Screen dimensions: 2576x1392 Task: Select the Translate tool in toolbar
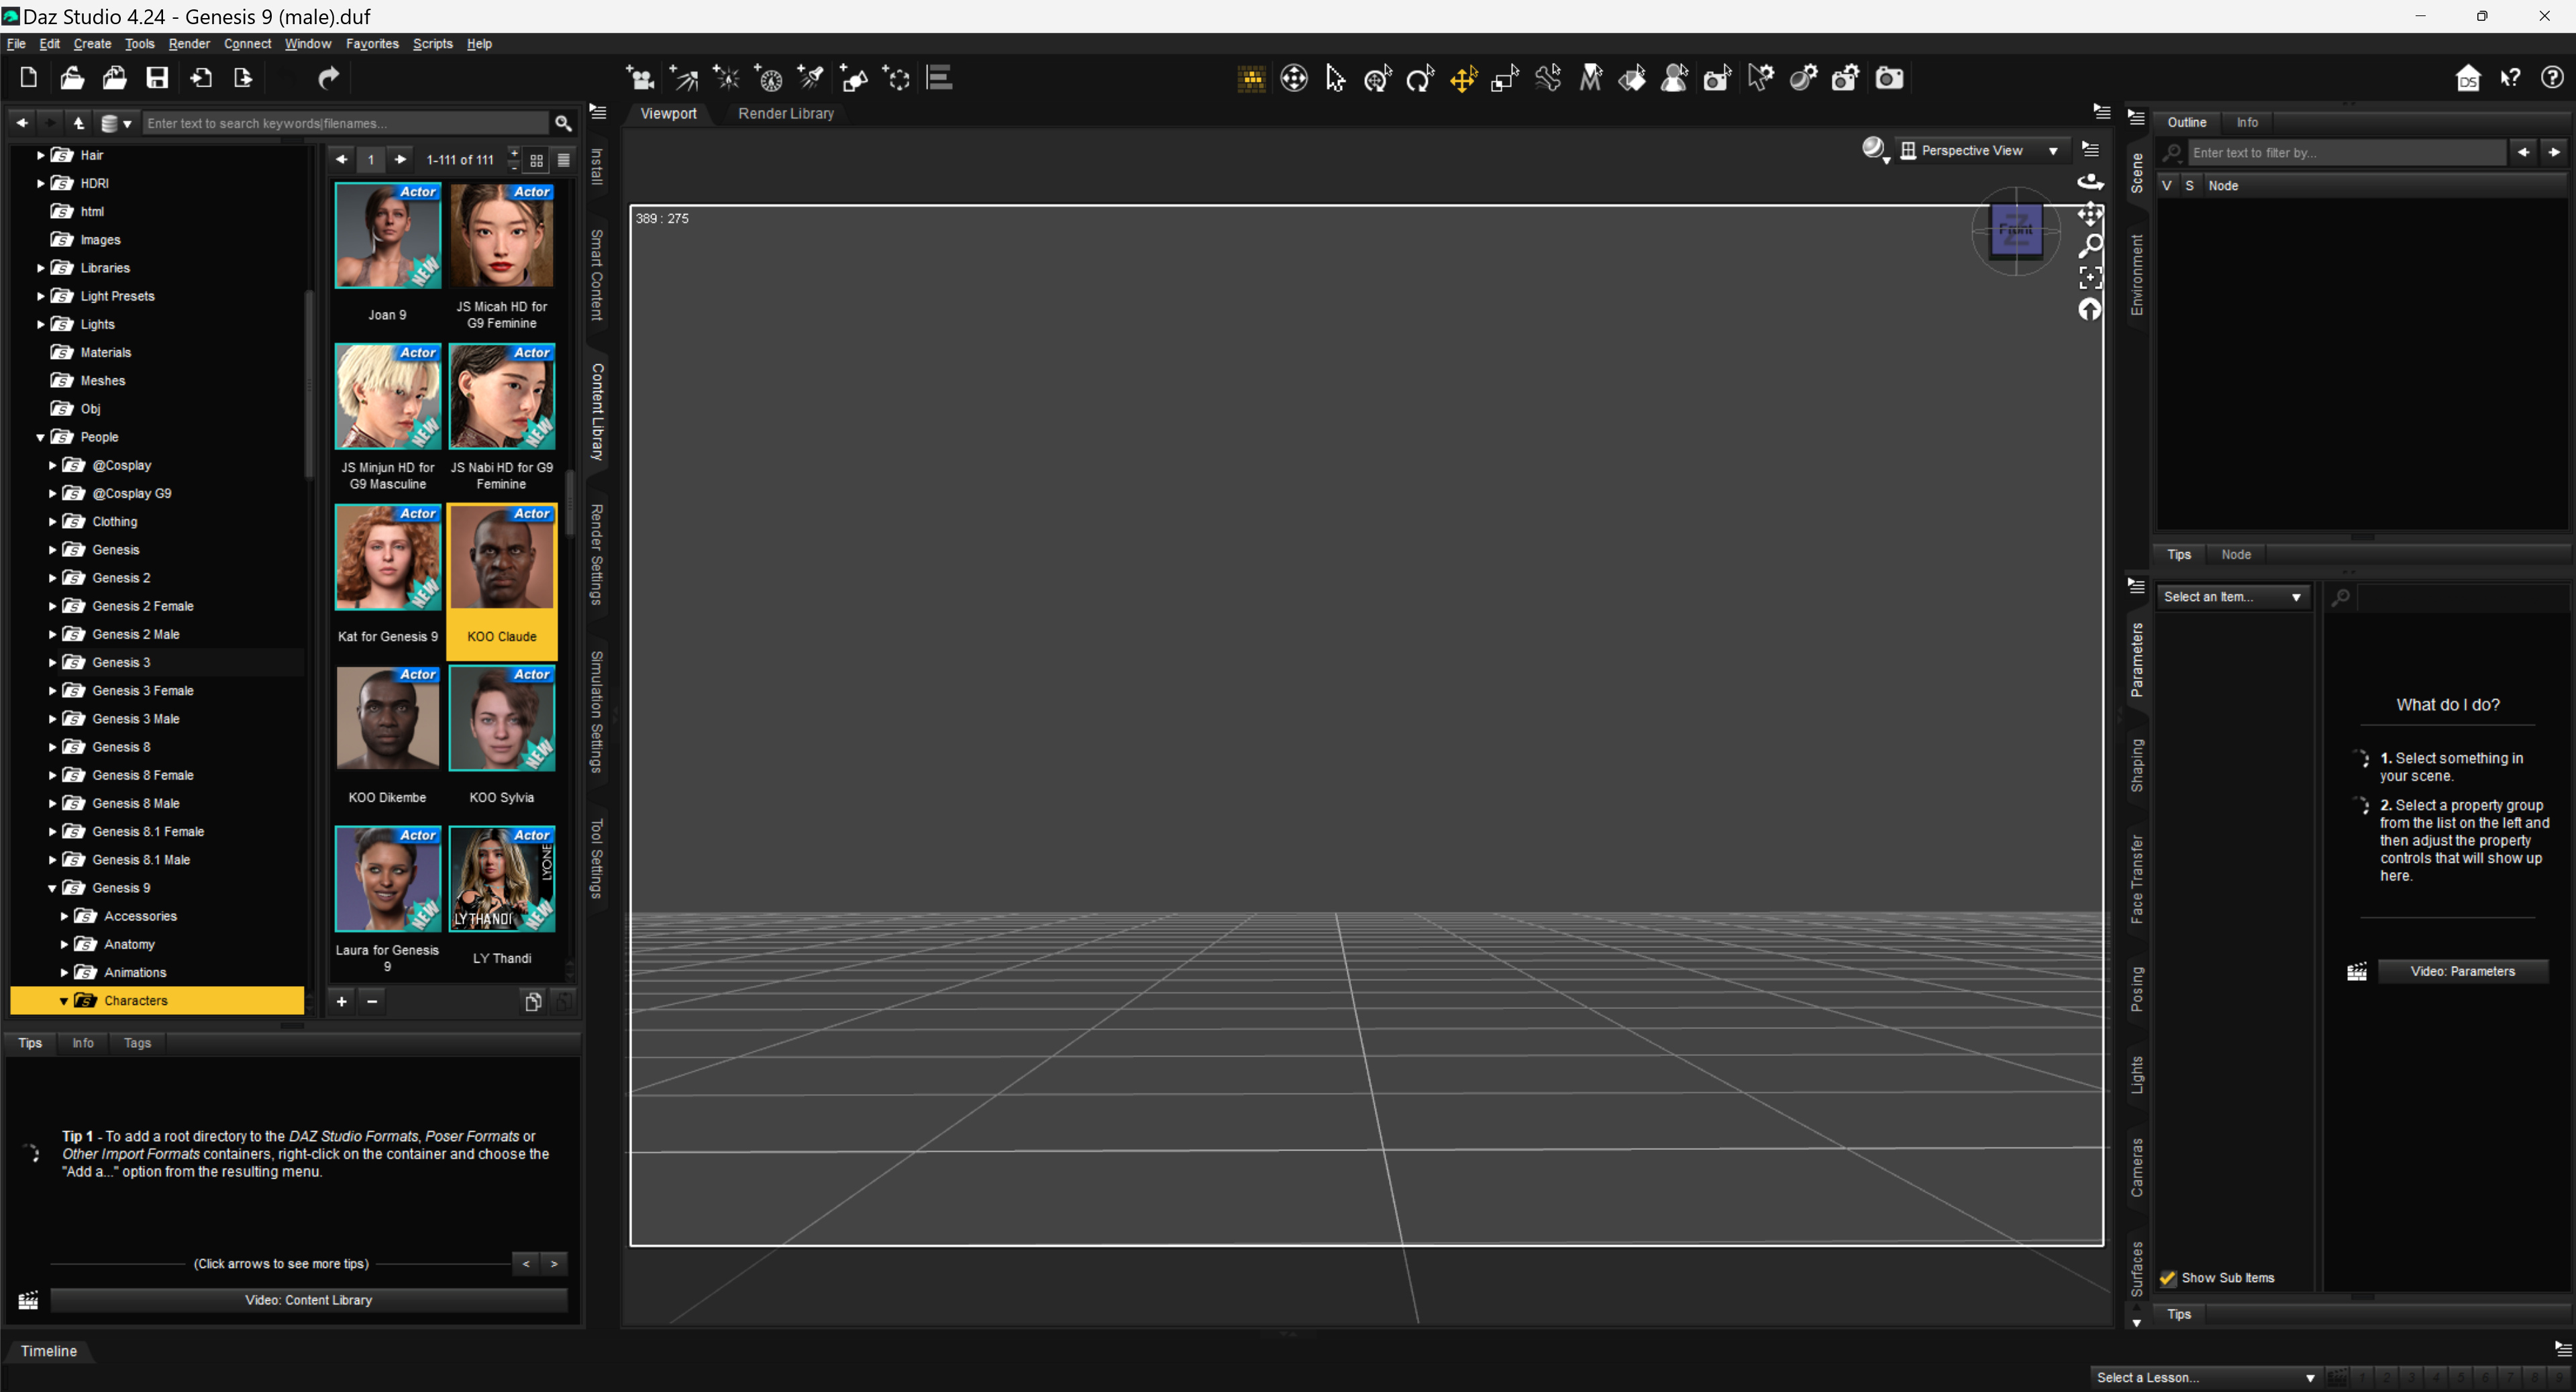pyautogui.click(x=1463, y=79)
